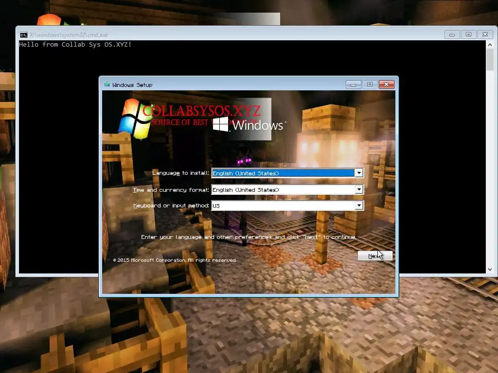Click the Enter your language instruction text
The image size is (498, 373).
pyautogui.click(x=249, y=237)
